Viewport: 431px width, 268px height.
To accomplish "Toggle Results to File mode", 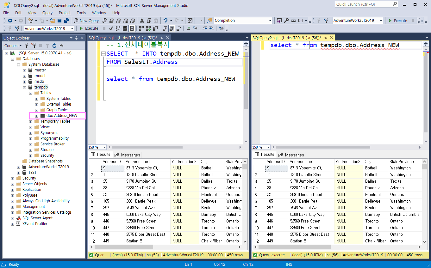I will [179, 28].
